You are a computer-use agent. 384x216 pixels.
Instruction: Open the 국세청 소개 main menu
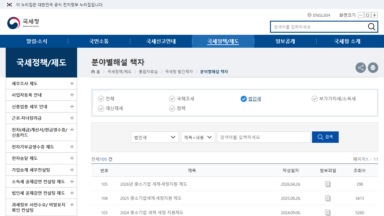pyautogui.click(x=347, y=41)
